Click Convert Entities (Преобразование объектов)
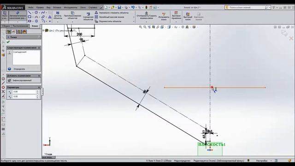The width and height of the screenshot is (295, 166). (72, 15)
